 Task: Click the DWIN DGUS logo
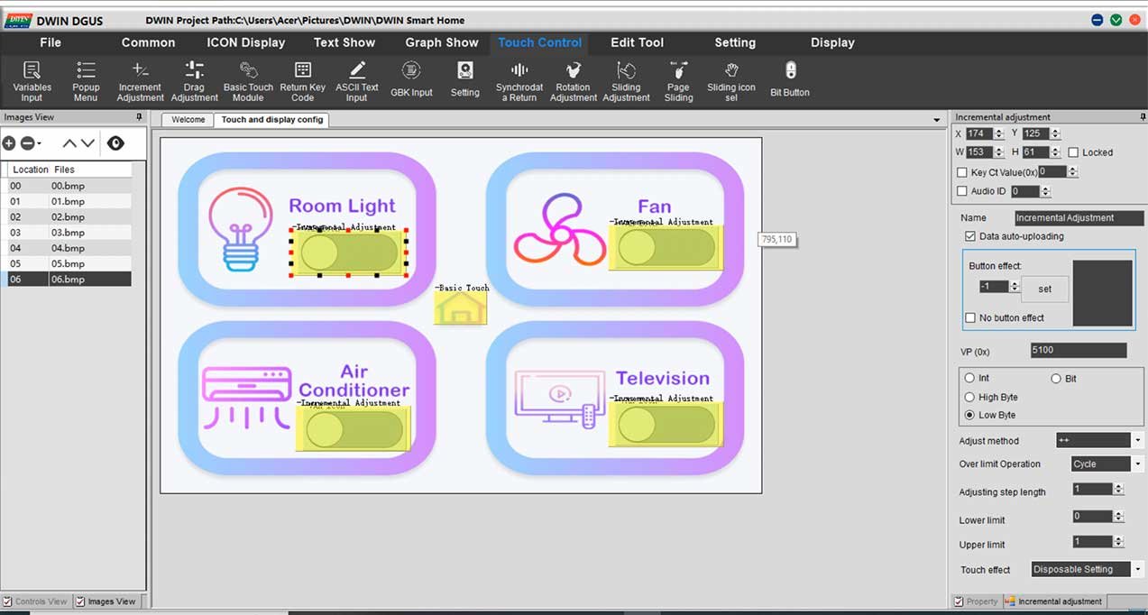tap(19, 20)
